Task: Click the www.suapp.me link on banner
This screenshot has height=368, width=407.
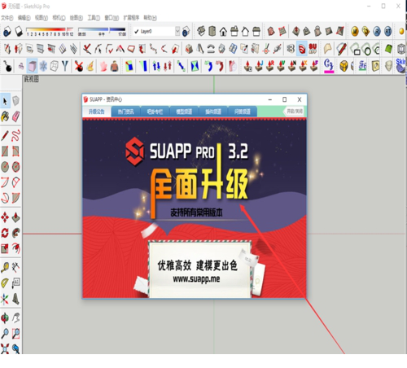Action: [196, 279]
